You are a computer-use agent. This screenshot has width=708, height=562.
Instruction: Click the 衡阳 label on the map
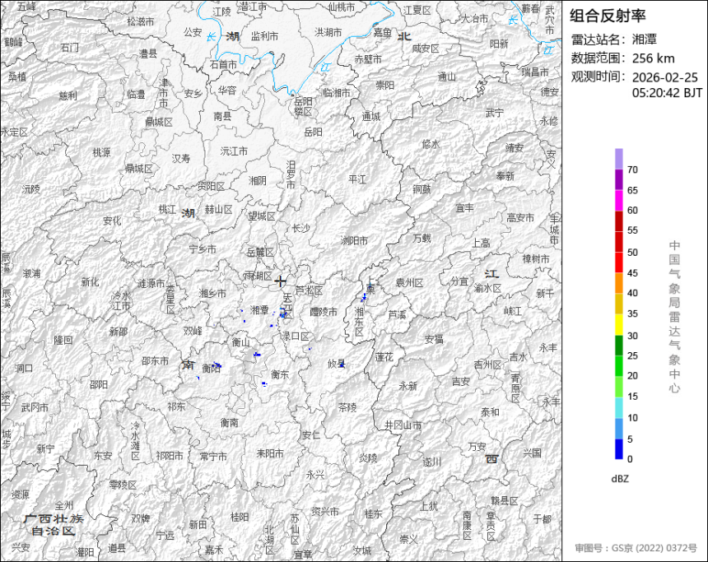[x=211, y=369]
